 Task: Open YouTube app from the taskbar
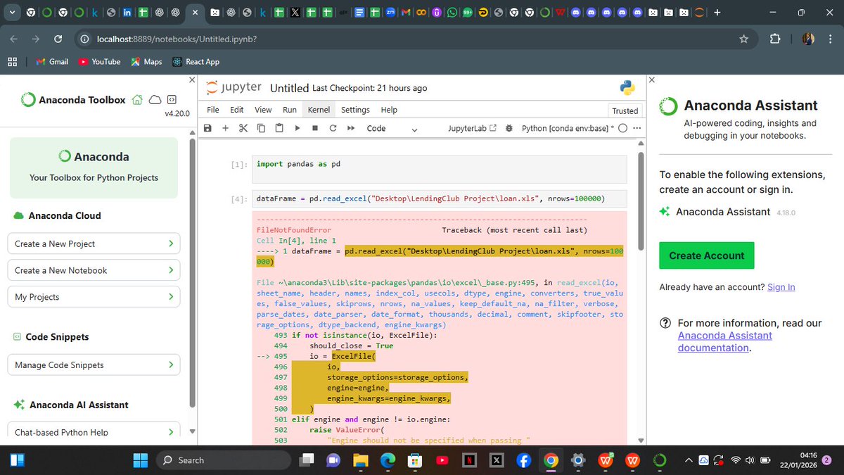click(x=442, y=460)
